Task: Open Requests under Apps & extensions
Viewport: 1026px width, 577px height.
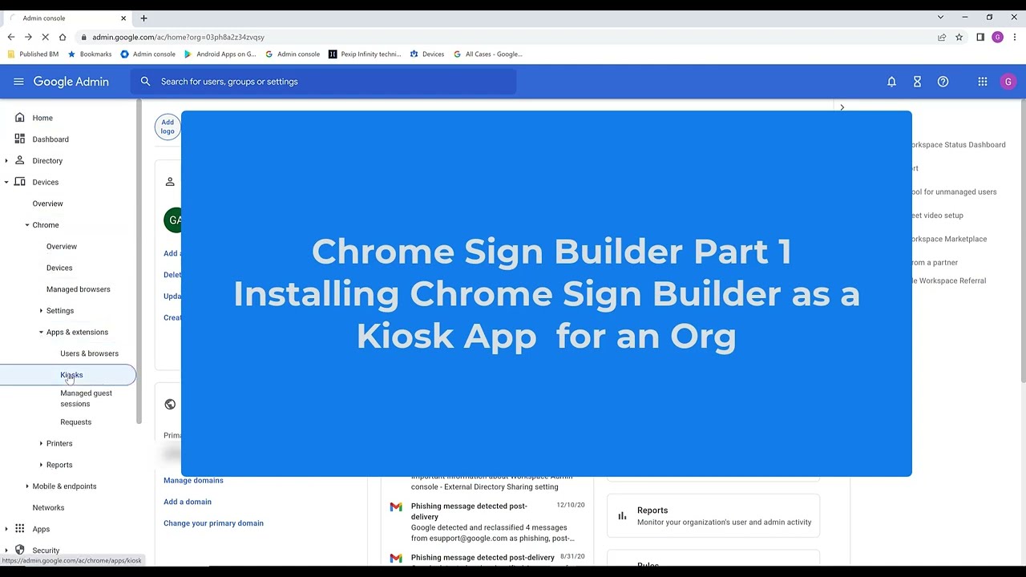Action: pos(75,422)
